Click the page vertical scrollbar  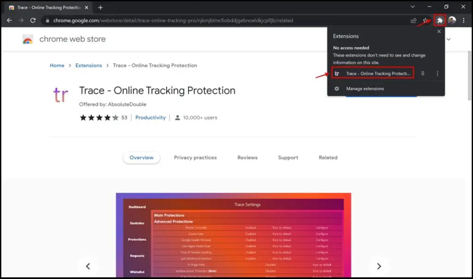[x=469, y=75]
